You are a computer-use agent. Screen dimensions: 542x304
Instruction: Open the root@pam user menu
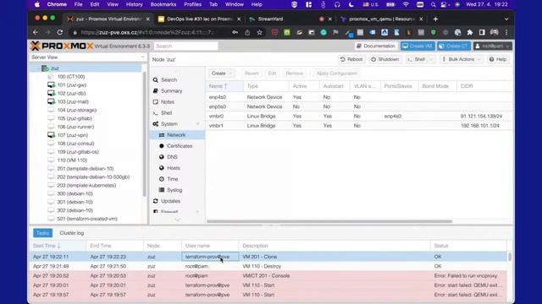pyautogui.click(x=493, y=46)
